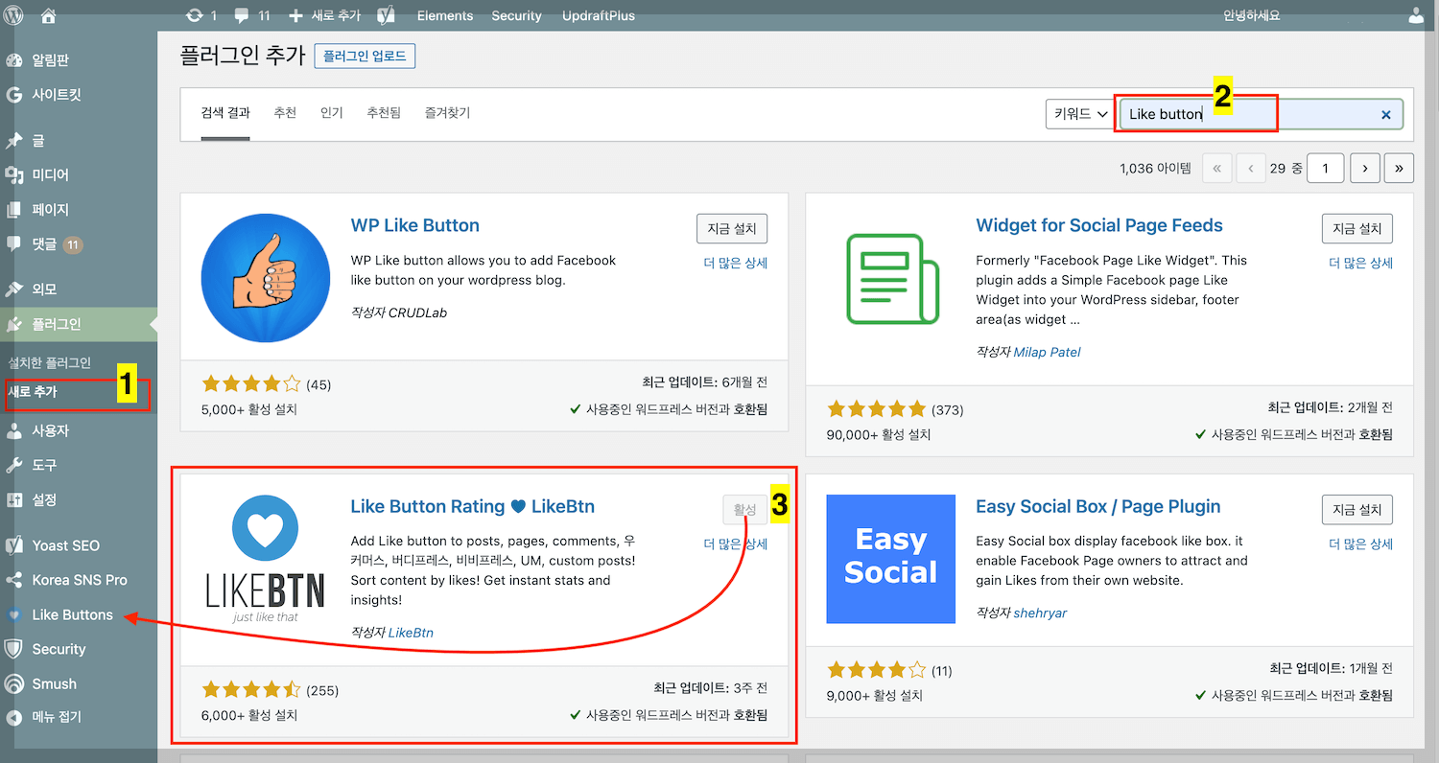Open the user avatar icon in admin bar
Screen dimensions: 1439x763
point(1416,15)
